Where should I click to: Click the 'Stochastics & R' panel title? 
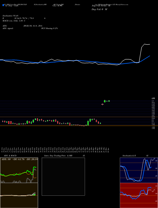(x=129, y=156)
